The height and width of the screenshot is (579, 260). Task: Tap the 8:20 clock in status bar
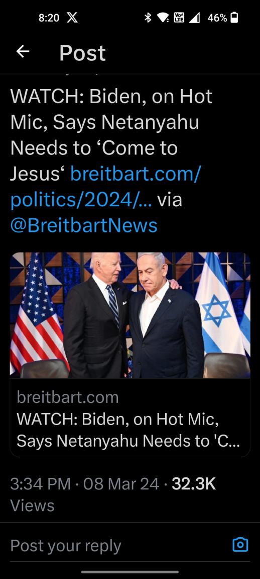[49, 18]
